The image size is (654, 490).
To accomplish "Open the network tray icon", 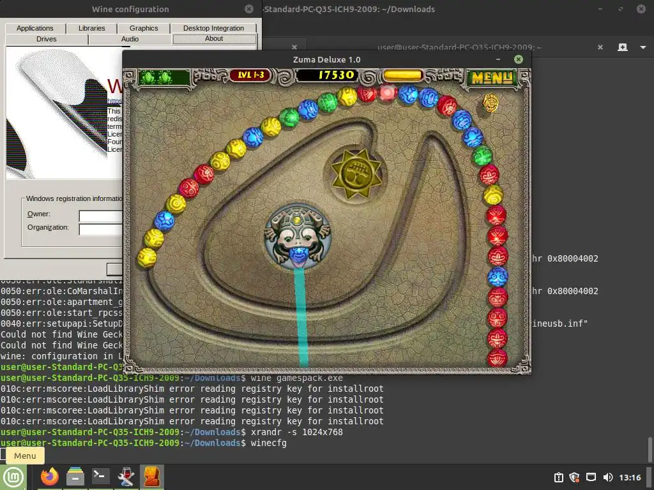I will pyautogui.click(x=591, y=477).
